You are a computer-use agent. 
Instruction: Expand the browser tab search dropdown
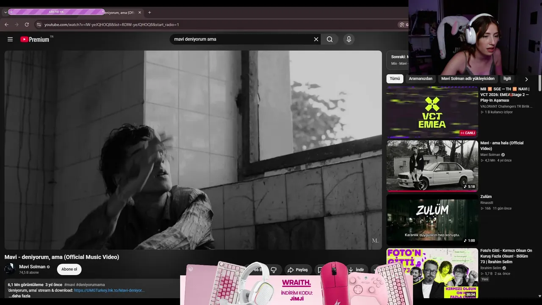[5, 12]
